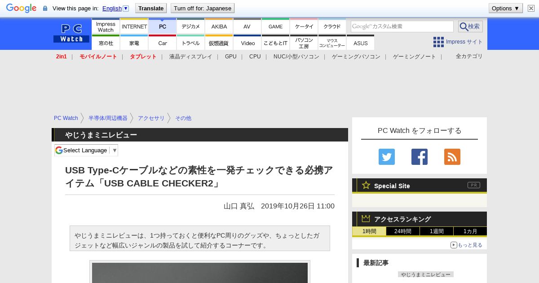Image resolution: width=539 pixels, height=283 pixels.
Task: Open the English language dropdown
Action: (115, 8)
